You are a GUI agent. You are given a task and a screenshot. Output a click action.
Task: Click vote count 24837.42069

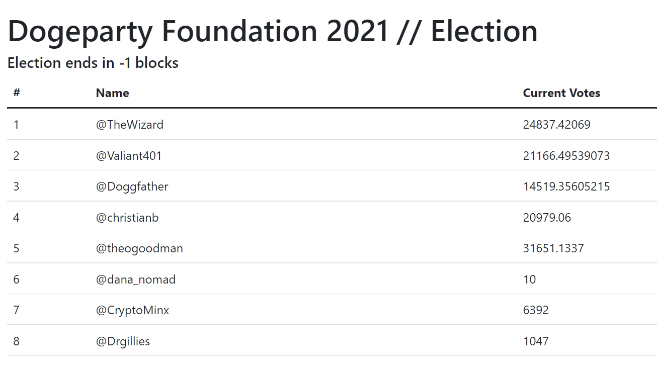click(557, 125)
